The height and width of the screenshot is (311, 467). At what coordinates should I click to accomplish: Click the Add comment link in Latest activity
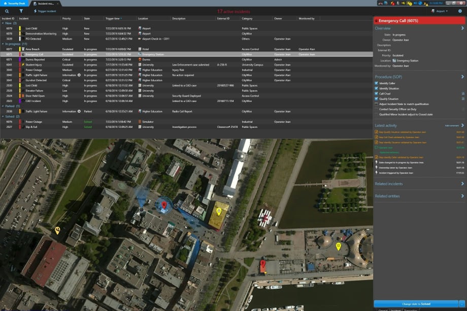pos(451,125)
